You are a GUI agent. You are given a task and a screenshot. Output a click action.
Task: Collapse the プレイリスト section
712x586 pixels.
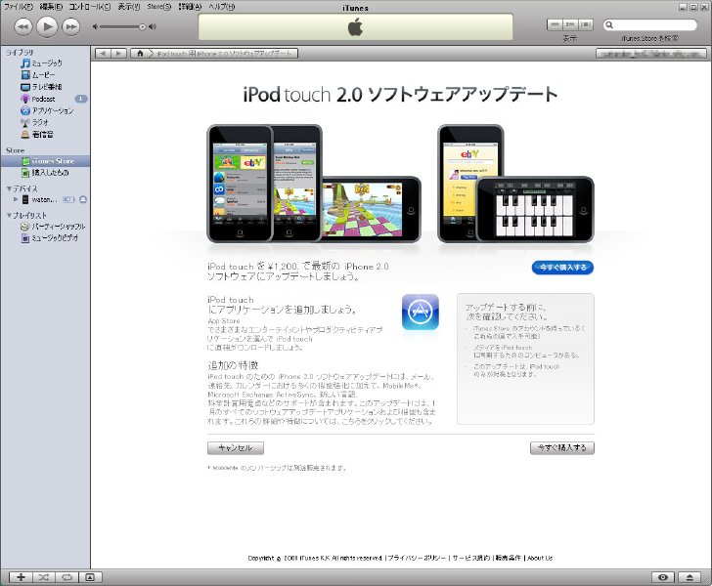click(9, 215)
